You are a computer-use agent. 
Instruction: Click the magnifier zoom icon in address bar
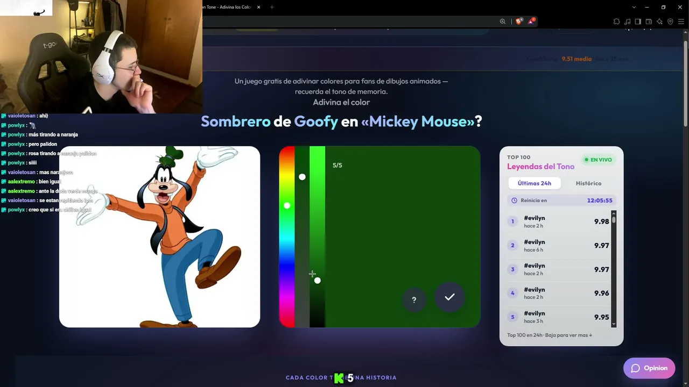coord(503,21)
